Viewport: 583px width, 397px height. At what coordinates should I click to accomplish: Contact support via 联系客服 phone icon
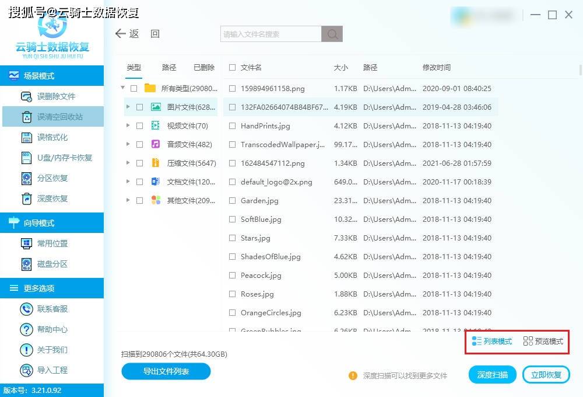click(26, 309)
